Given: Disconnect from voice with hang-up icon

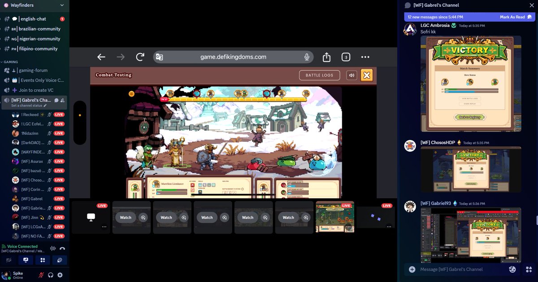Looking at the screenshot, I should [62, 248].
